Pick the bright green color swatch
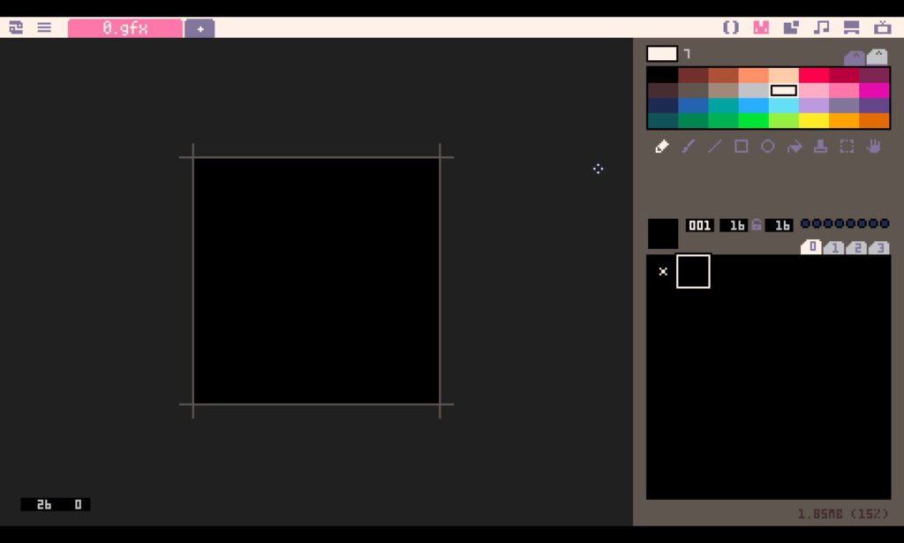Viewport: 904px width, 543px height. coord(753,121)
